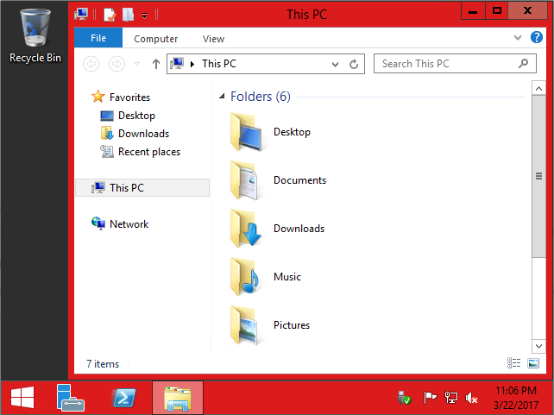Viewport: 554px width, 415px height.
Task: Expand the ribbon with the chevron
Action: 518,37
